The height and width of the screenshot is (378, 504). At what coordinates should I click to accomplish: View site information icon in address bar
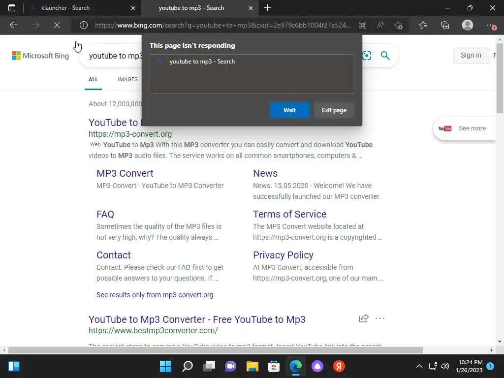[x=84, y=25]
